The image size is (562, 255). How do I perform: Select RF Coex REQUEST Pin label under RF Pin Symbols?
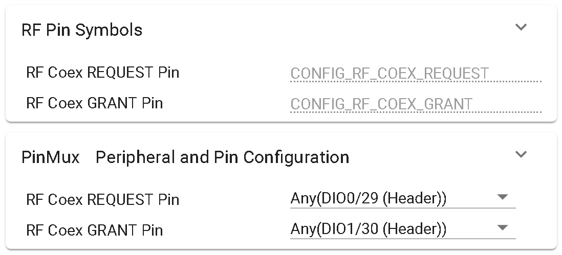tap(102, 73)
